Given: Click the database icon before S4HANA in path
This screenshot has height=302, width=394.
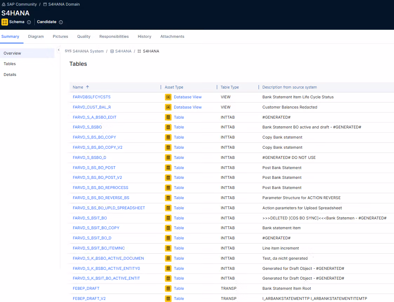Looking at the screenshot, I should tap(112, 51).
